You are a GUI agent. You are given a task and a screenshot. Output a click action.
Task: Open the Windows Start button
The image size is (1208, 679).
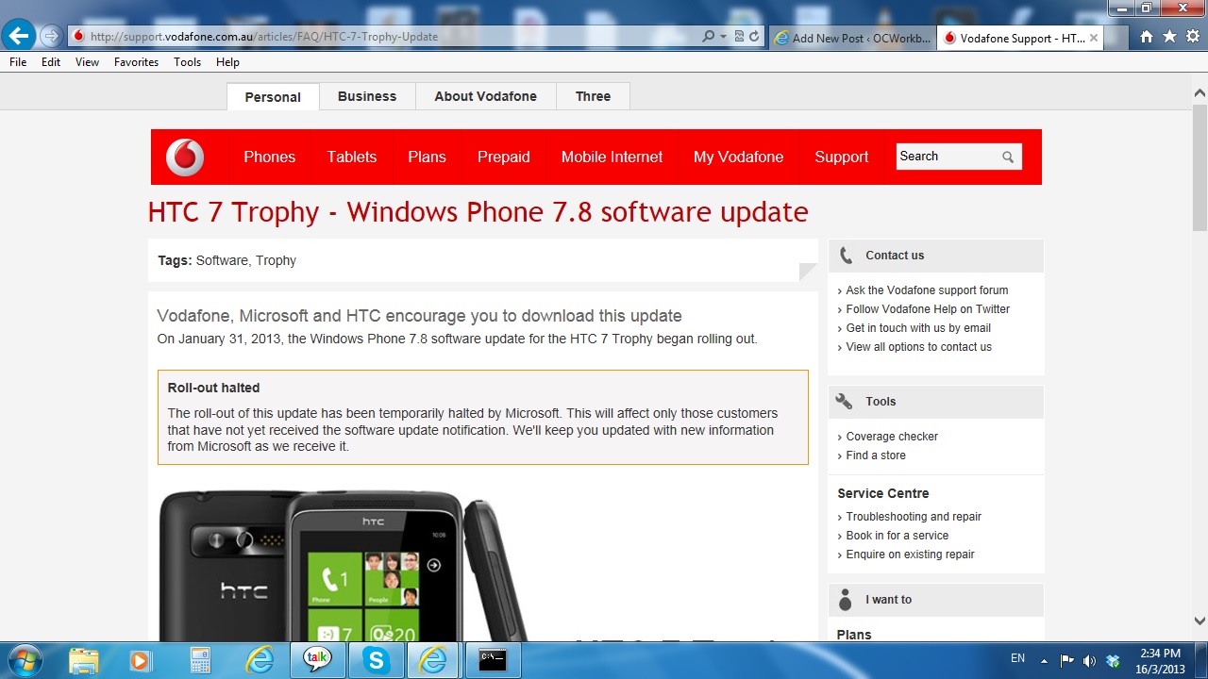[x=25, y=660]
